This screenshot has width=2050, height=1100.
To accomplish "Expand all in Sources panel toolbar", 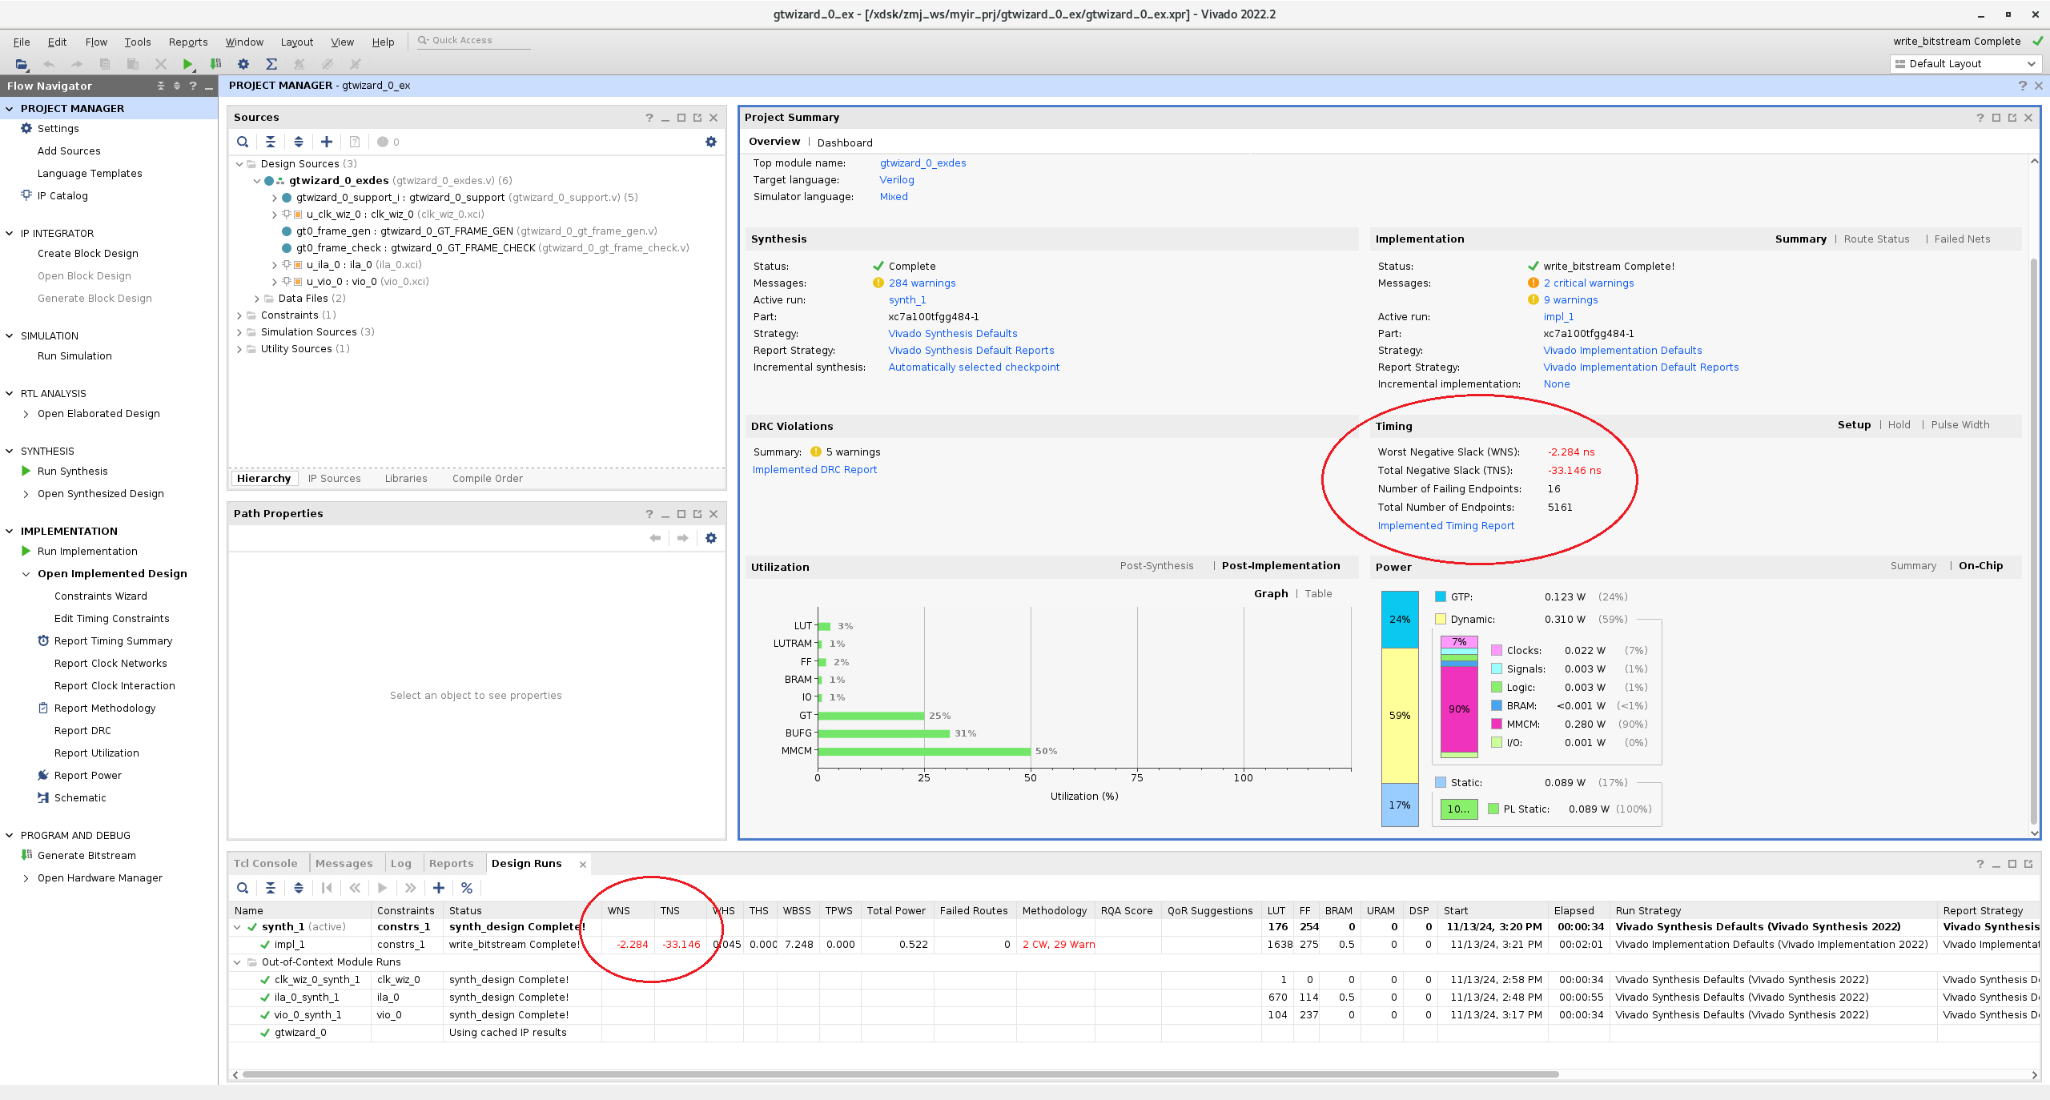I will pos(299,142).
